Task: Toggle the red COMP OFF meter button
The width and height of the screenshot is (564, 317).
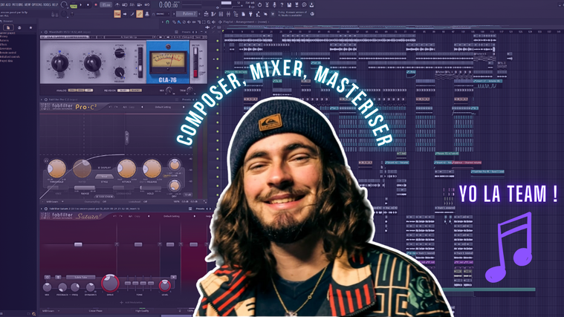Action: (x=195, y=73)
